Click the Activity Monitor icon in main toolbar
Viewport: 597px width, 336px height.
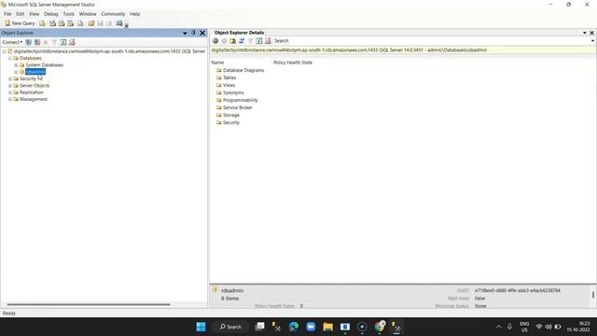(119, 23)
